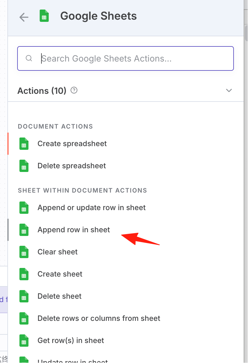This screenshot has width=248, height=363.
Task: Click the icon beside Delete spreadsheet
Action: [24, 166]
